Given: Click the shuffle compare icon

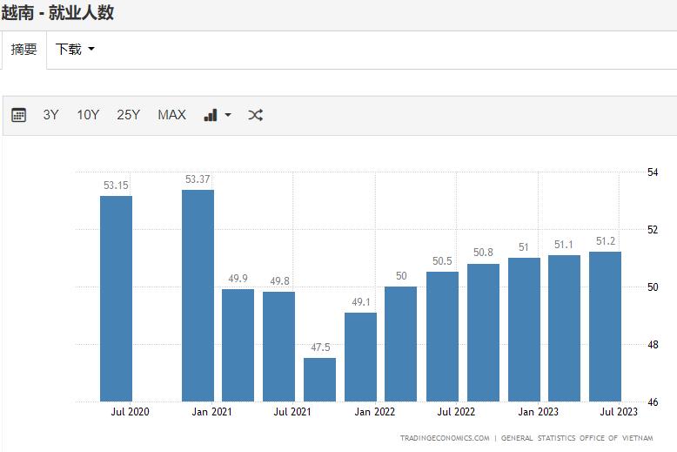Looking at the screenshot, I should (x=255, y=115).
